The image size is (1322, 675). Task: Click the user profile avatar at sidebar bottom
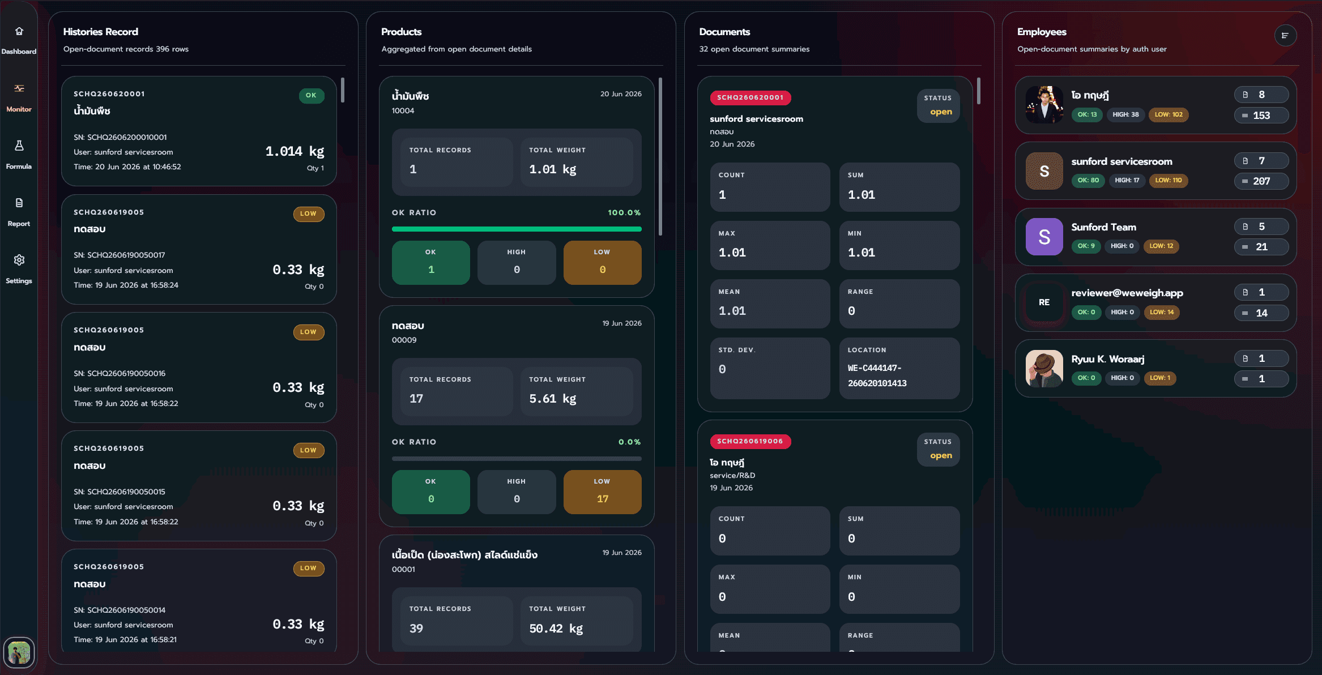[19, 652]
